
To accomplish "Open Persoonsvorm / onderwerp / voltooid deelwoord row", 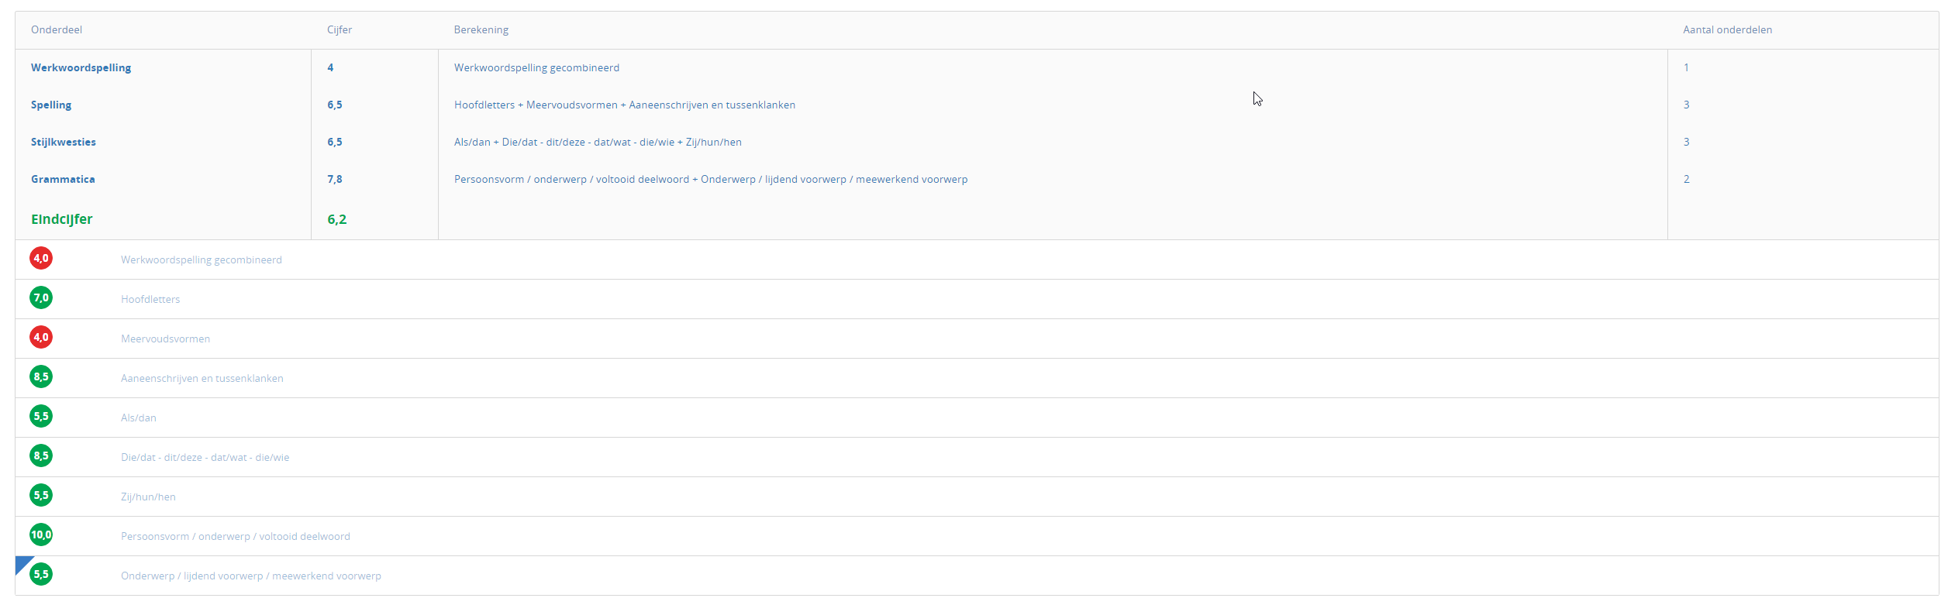I will pos(236,537).
